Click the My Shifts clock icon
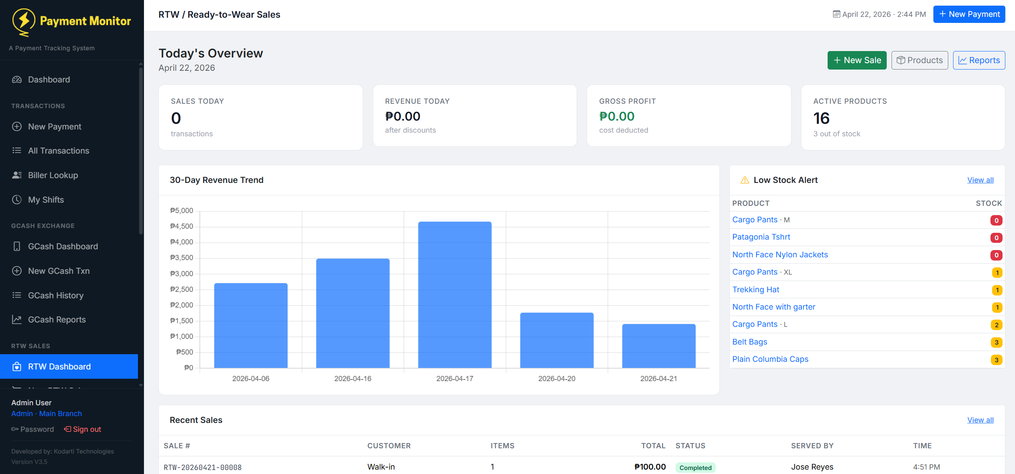Screen dimensions: 1015x474 pyautogui.click(x=16, y=199)
